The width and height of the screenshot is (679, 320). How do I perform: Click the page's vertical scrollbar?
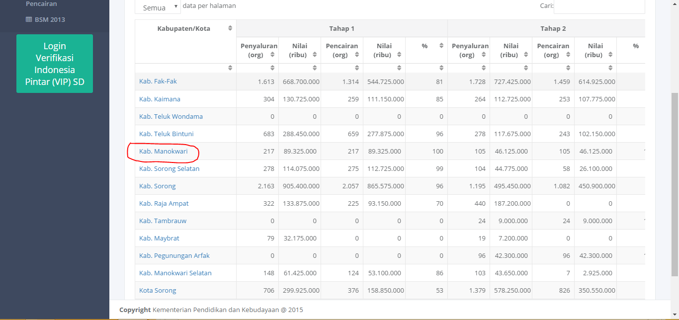675,184
